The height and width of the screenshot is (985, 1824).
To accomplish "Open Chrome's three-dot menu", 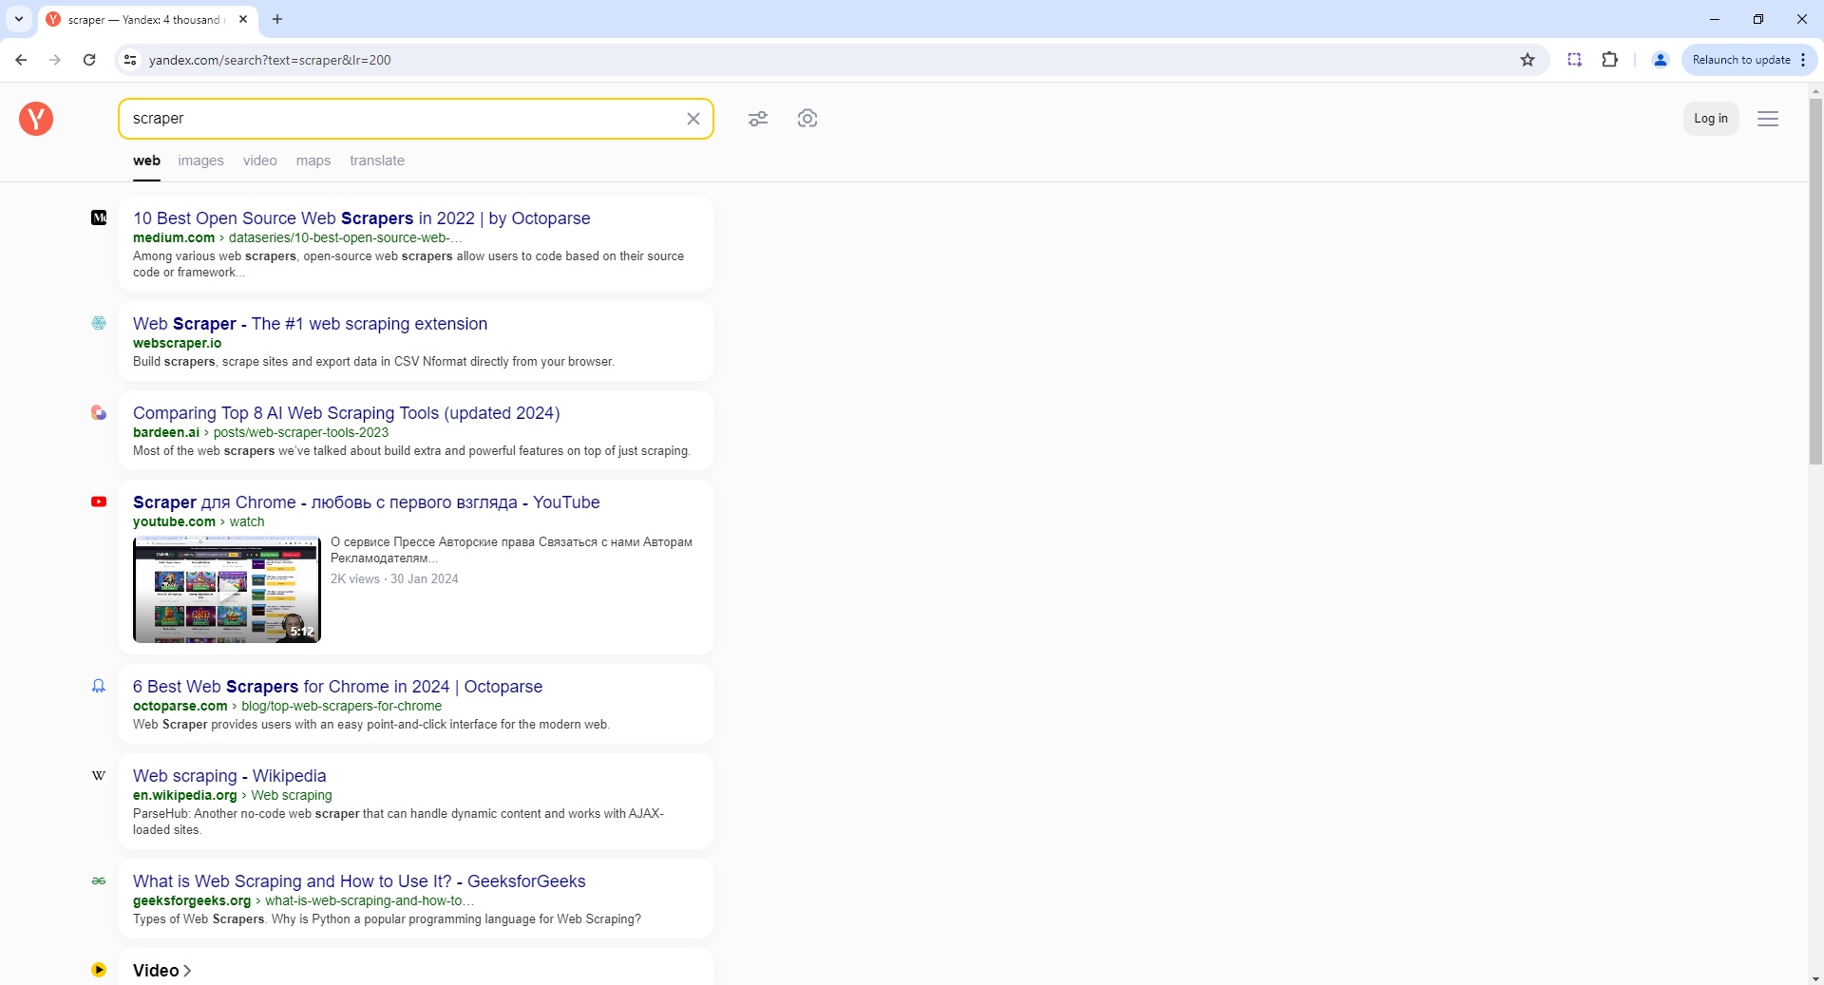I will click(1804, 59).
